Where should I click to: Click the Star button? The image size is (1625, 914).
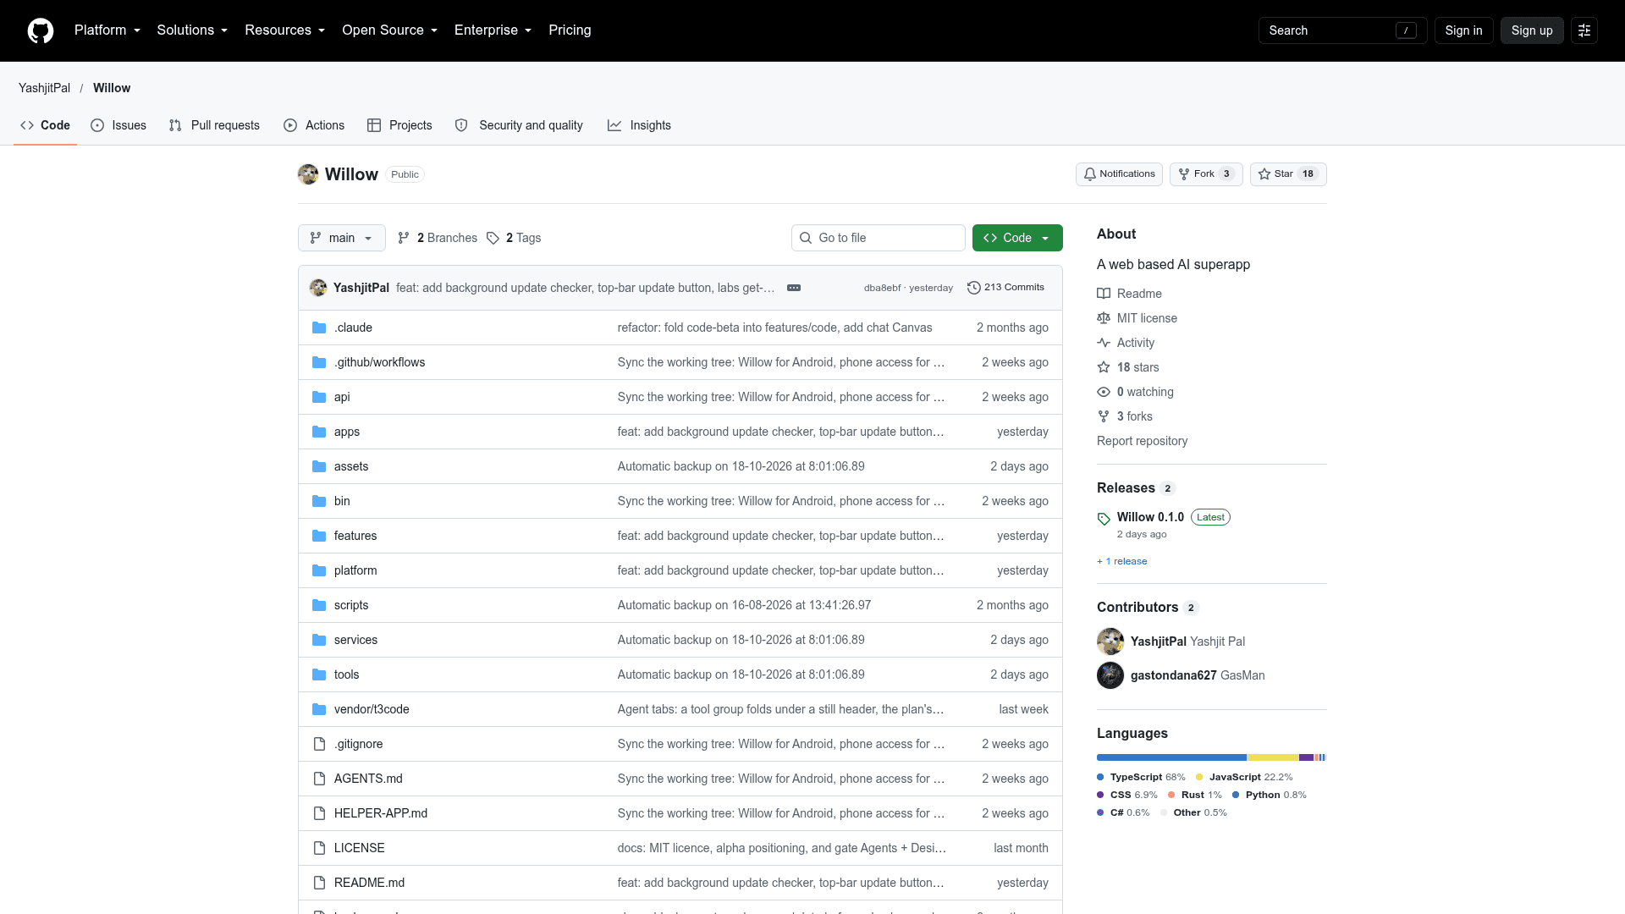[1288, 174]
